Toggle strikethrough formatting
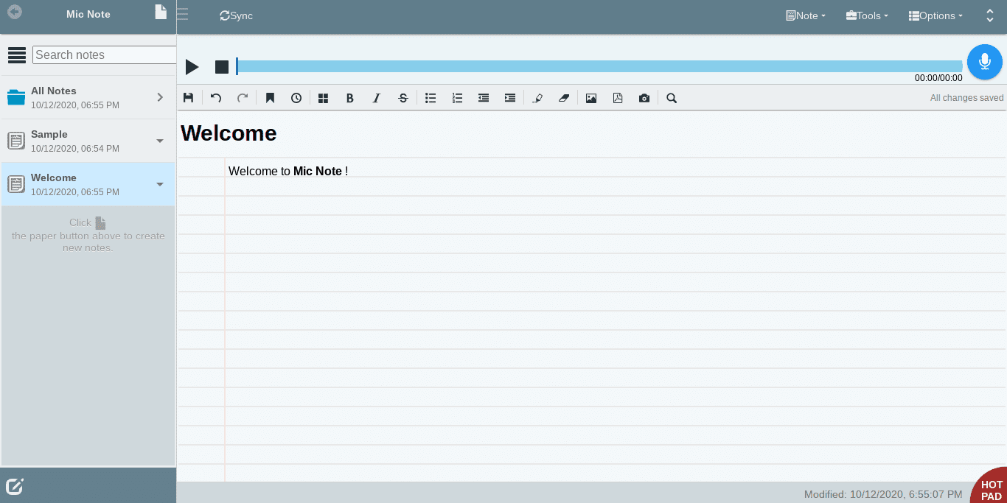This screenshot has height=503, width=1007. (403, 98)
